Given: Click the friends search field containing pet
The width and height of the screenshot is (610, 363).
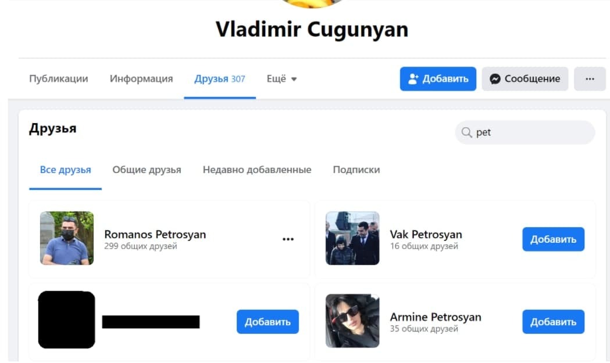Looking at the screenshot, I should [x=525, y=132].
